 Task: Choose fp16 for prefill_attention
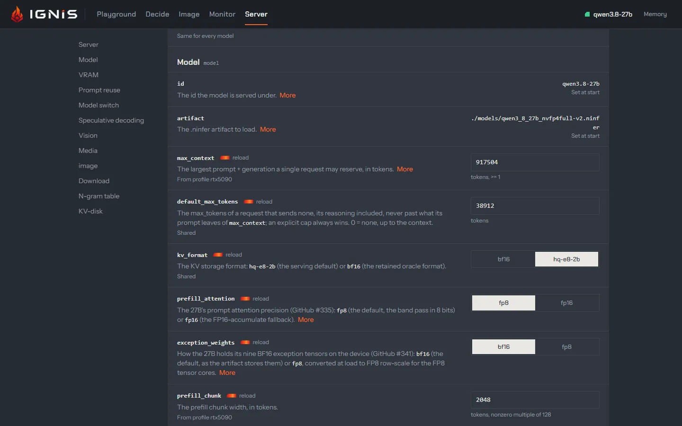[566, 303]
